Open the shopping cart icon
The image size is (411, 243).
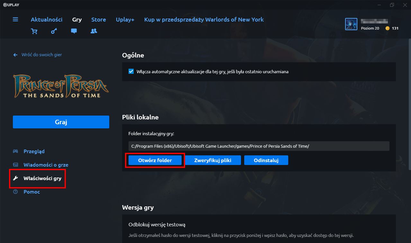point(34,31)
